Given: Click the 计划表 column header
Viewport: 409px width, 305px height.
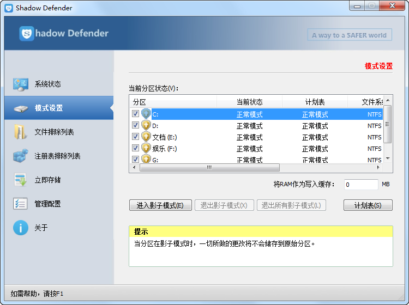Looking at the screenshot, I should (315, 102).
